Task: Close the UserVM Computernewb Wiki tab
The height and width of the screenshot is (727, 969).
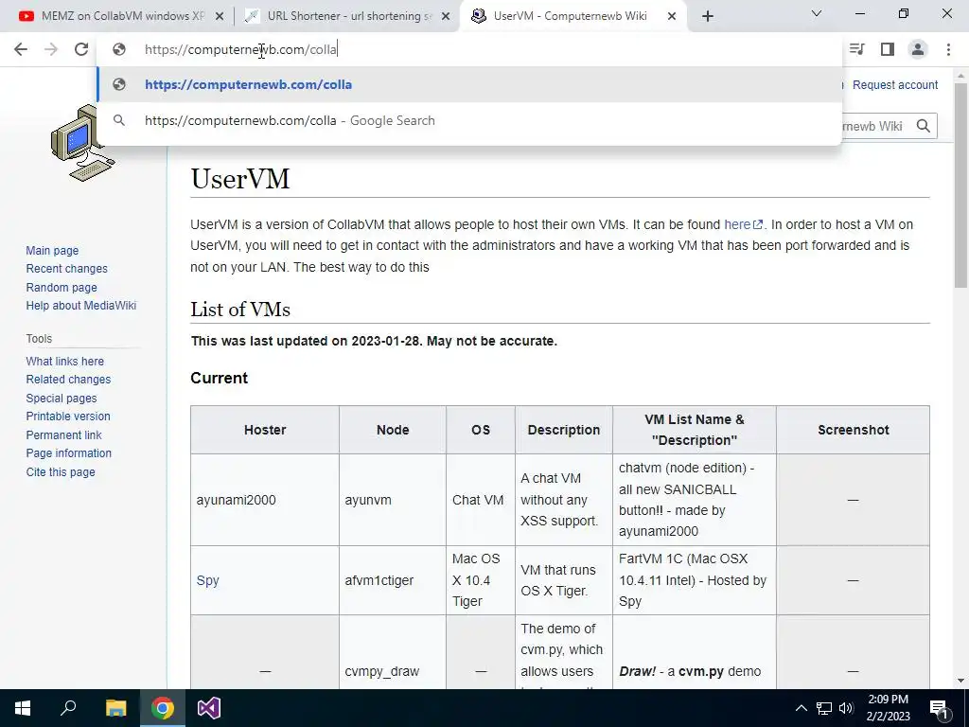Action: tap(672, 17)
